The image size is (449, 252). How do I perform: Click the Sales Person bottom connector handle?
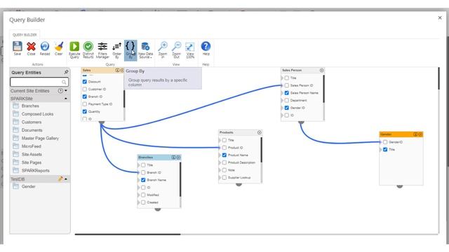point(301,122)
